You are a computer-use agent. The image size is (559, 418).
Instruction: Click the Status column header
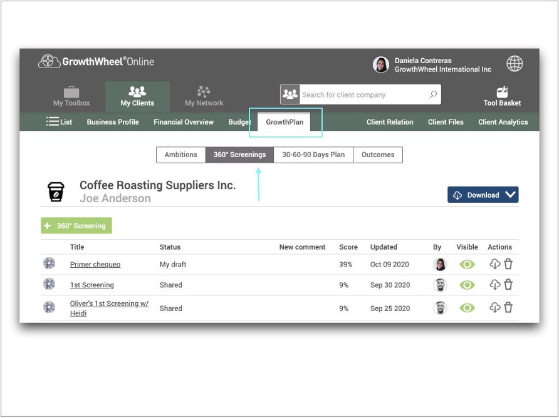point(170,247)
